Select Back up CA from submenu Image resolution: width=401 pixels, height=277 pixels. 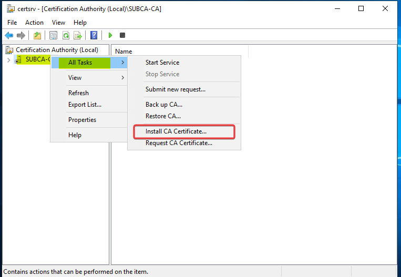pos(164,105)
